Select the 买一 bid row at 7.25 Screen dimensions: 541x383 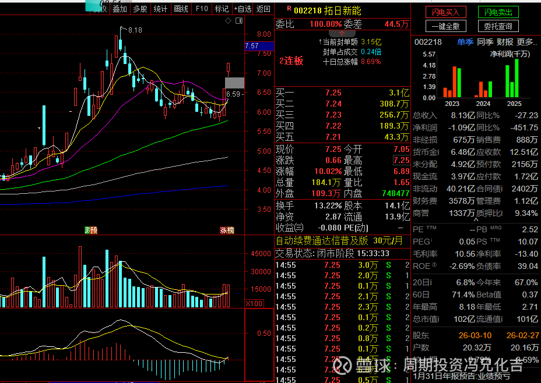pyautogui.click(x=343, y=93)
